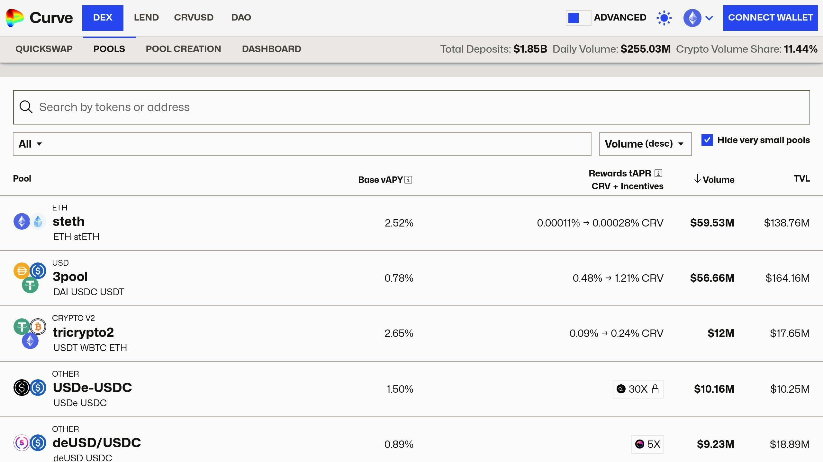This screenshot has width=823, height=462.
Task: Click Daily Volume $255.03M value
Action: (646, 49)
